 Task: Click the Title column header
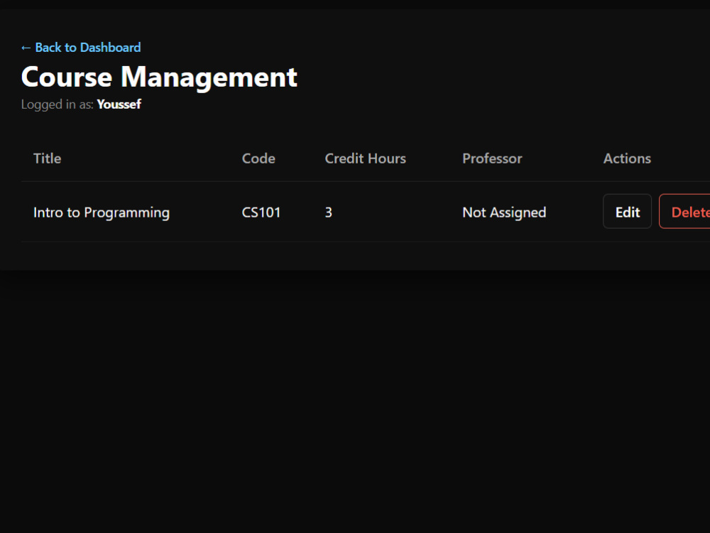(47, 158)
